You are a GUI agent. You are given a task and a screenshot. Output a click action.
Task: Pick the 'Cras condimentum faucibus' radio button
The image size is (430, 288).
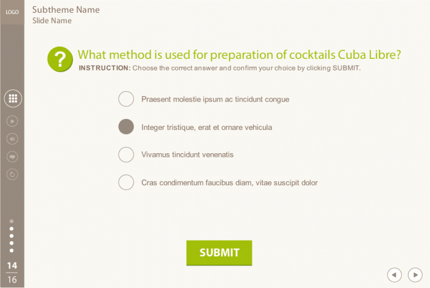click(126, 182)
